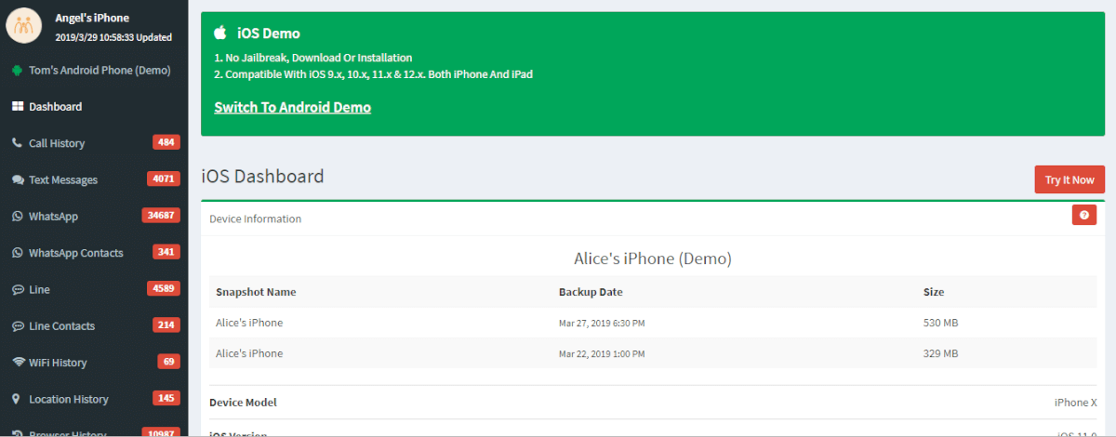Click the icon next to Line Contacts
Viewport: 1116px width, 437px height.
coord(17,326)
